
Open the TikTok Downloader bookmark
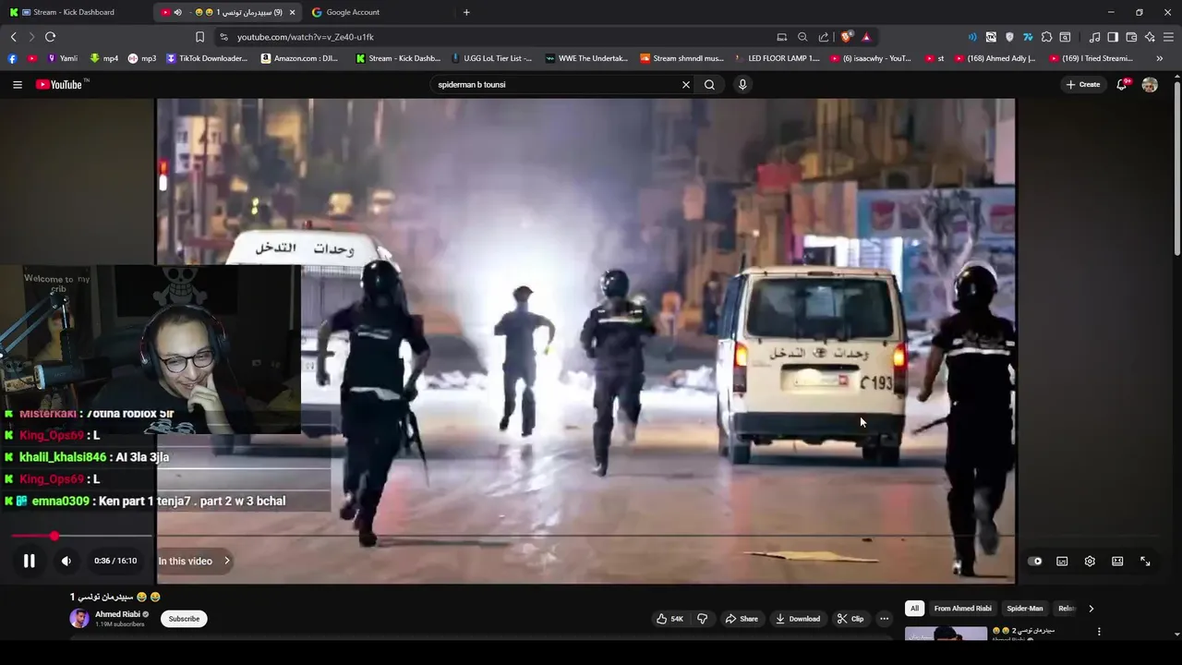click(x=207, y=58)
